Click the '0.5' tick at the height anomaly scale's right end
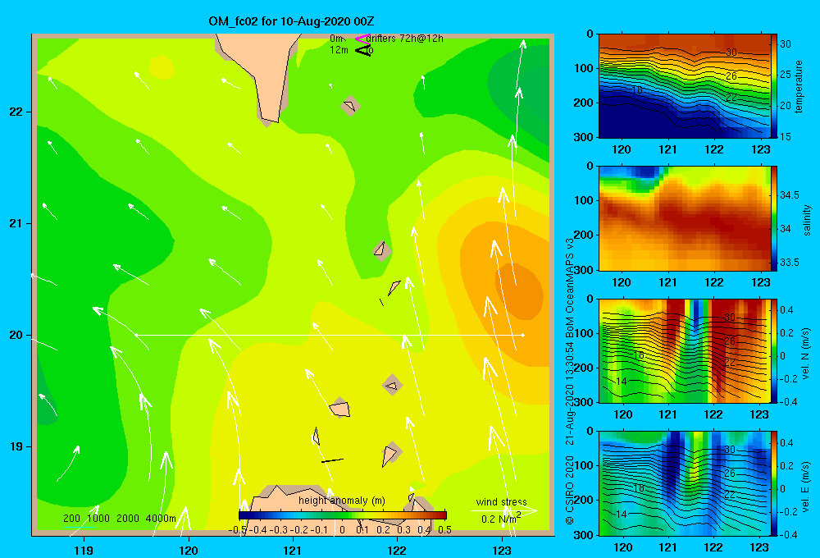The height and width of the screenshot is (558, 820). [444, 530]
